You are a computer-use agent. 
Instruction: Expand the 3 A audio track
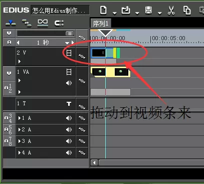tap(20, 141)
